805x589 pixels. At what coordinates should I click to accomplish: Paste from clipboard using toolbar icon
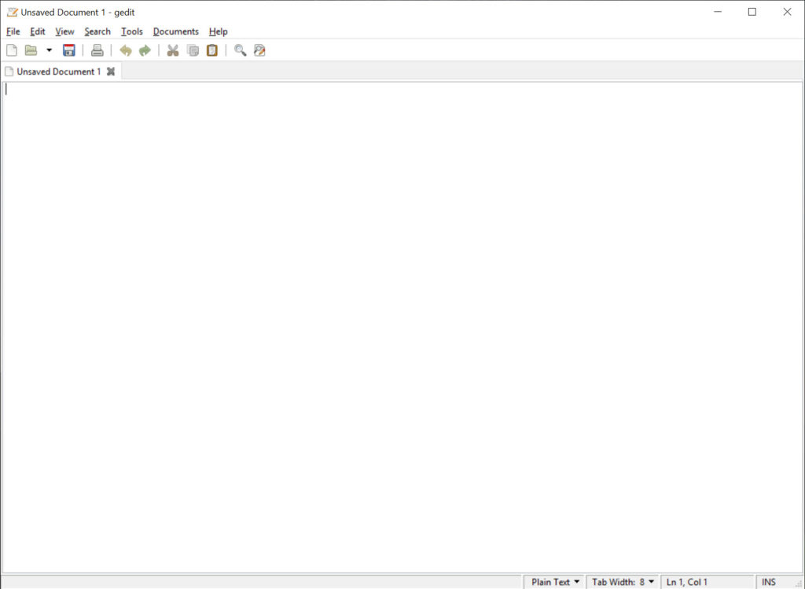click(x=212, y=50)
